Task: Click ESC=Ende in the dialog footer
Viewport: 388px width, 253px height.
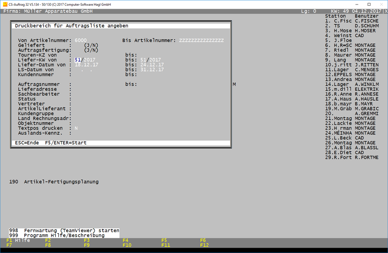Action: pyautogui.click(x=27, y=143)
